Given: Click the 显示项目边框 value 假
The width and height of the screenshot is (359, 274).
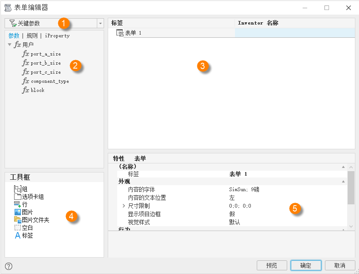Looking at the screenshot, I should (232, 214).
